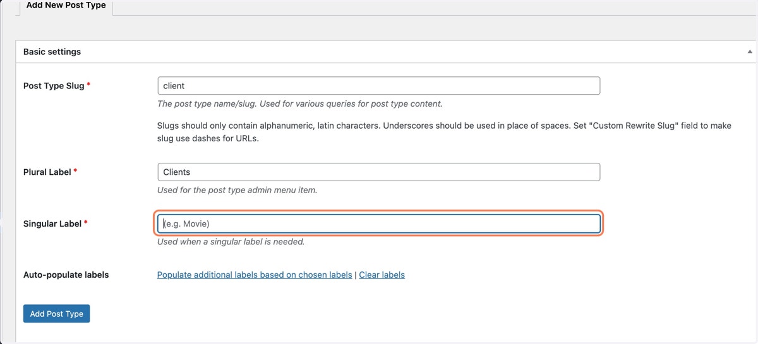Click the Post Type Slug label
Image resolution: width=758 pixels, height=344 pixels.
coord(57,85)
